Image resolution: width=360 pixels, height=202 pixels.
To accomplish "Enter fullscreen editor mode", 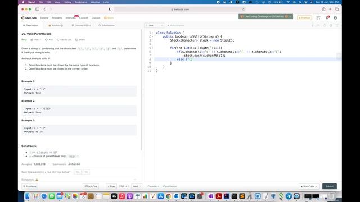I will click(x=337, y=25).
